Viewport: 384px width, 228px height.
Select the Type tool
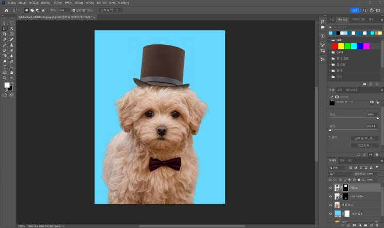[x=5, y=67]
